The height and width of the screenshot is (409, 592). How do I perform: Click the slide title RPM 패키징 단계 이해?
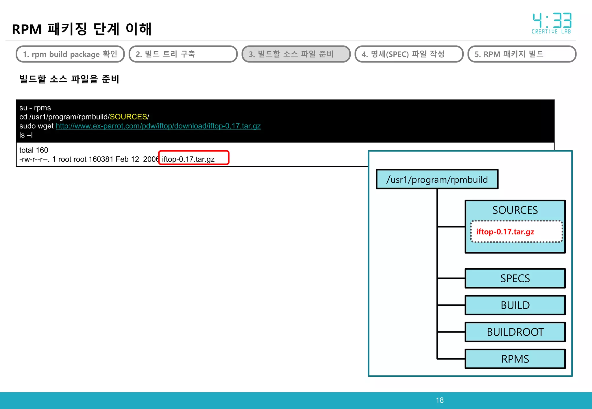click(82, 29)
